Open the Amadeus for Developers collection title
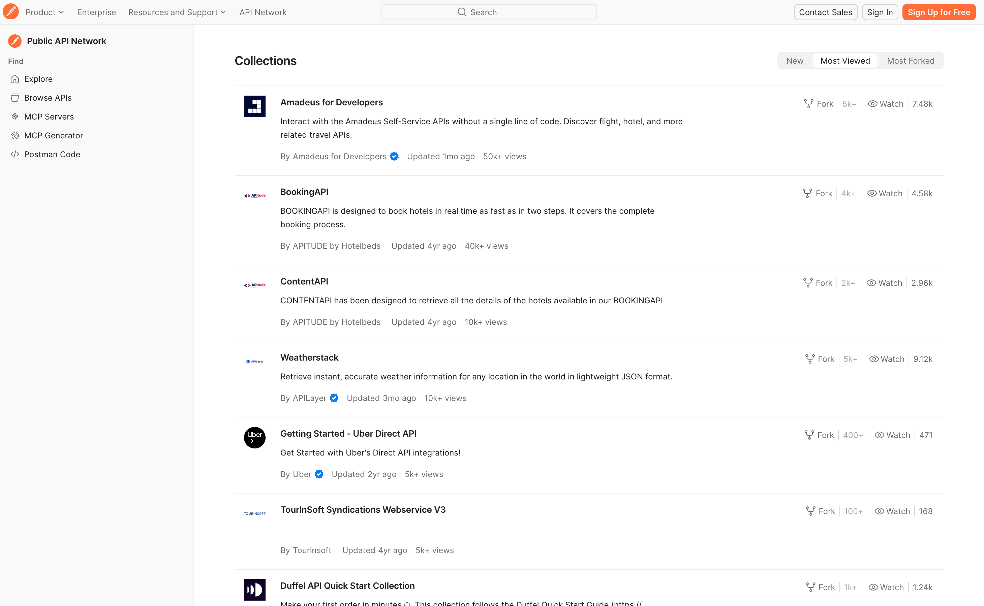 coord(331,102)
